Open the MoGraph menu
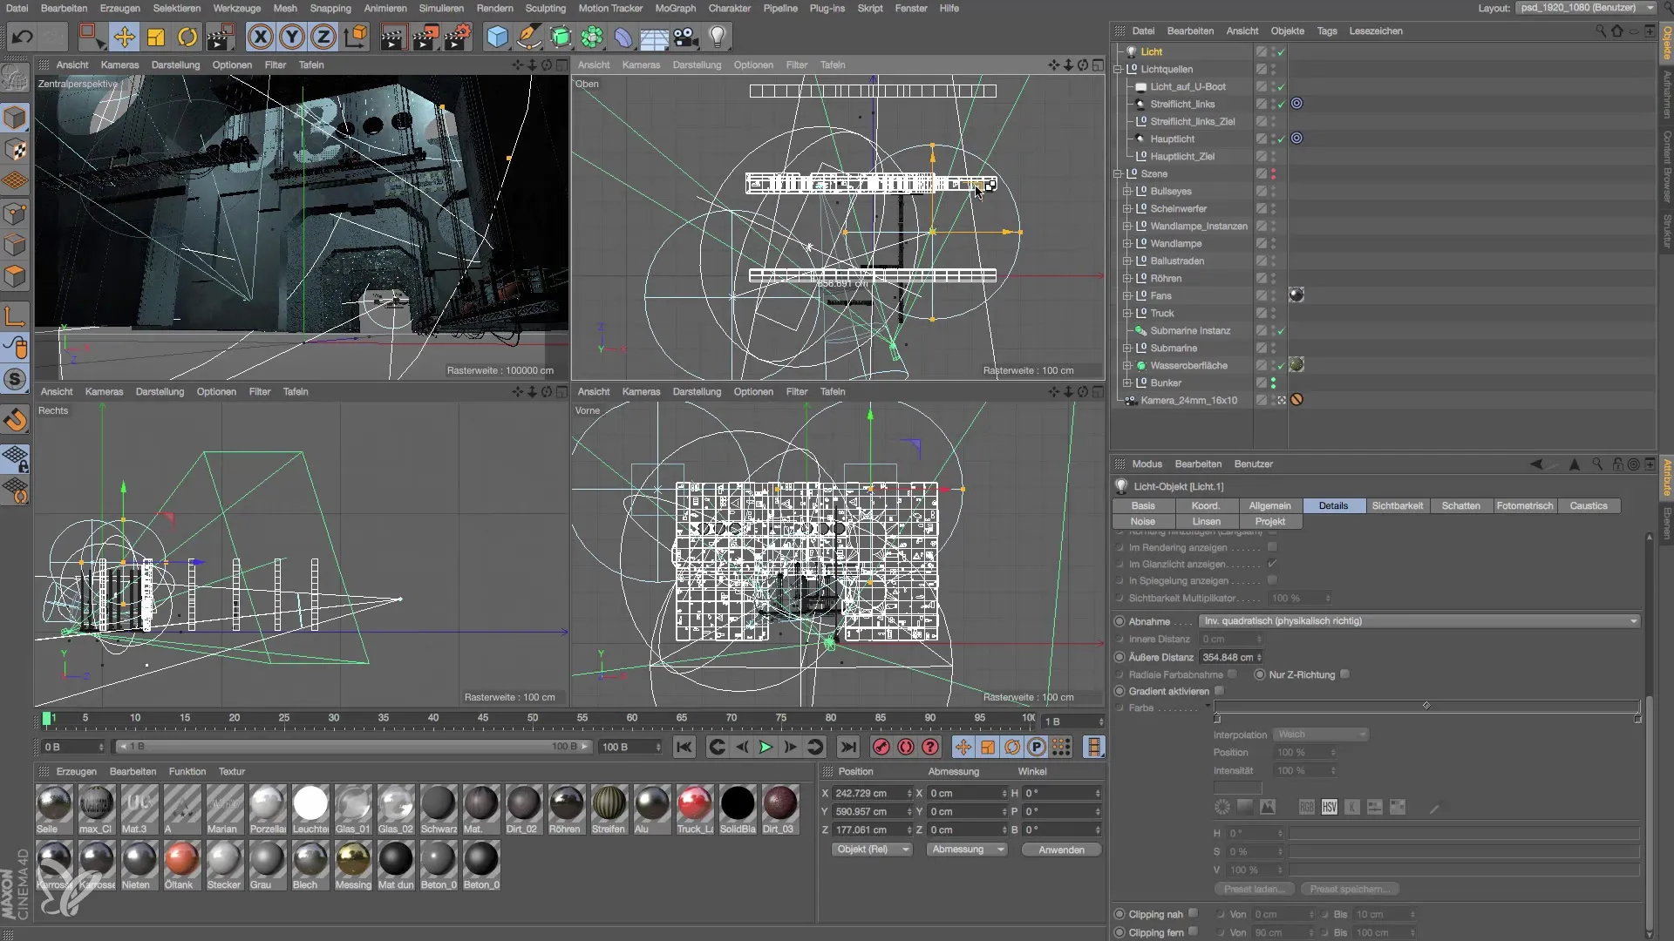Screen dimensions: 1674x941 coord(676,8)
